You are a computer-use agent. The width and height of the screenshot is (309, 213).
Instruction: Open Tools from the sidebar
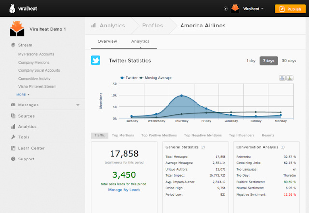24,137
